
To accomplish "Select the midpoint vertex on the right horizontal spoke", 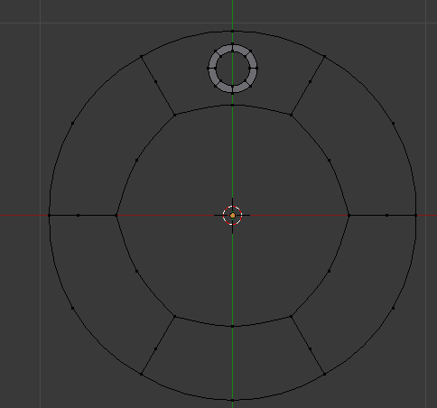I will click(x=387, y=216).
